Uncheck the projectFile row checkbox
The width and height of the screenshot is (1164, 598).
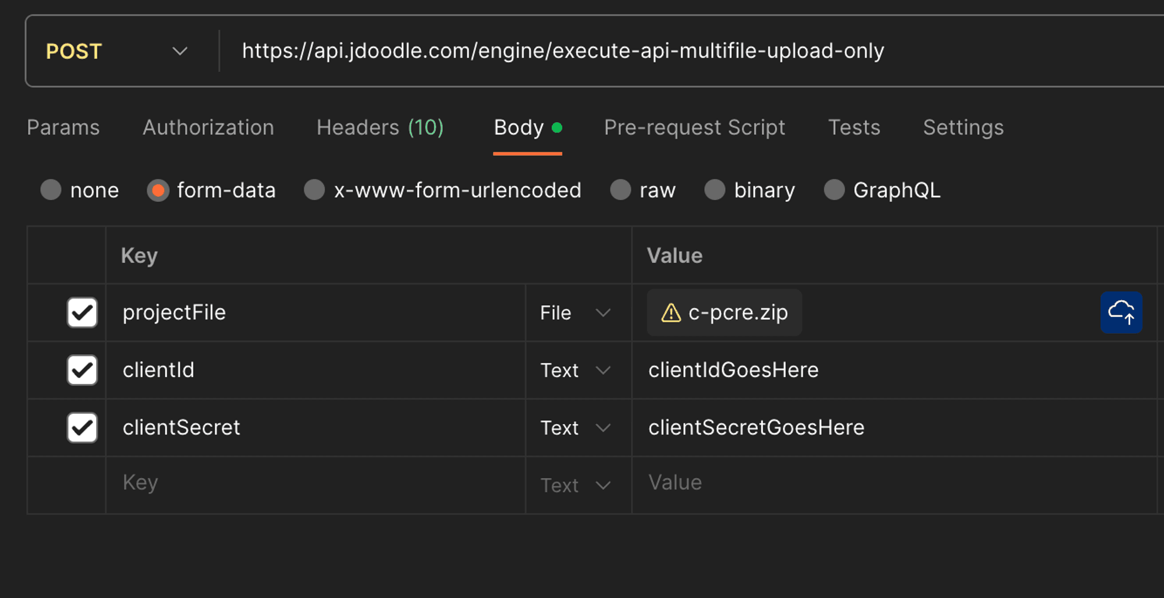[x=82, y=312]
